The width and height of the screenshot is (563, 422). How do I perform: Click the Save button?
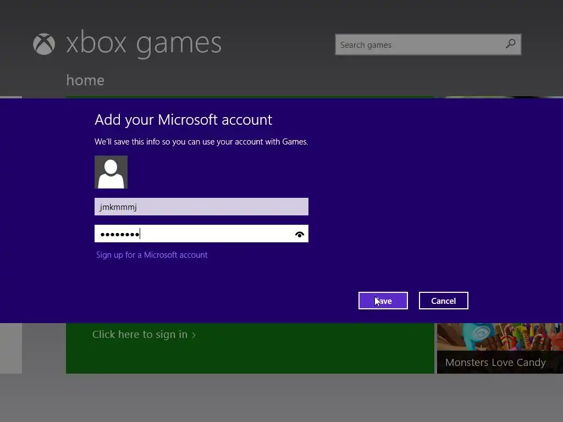pyautogui.click(x=383, y=301)
